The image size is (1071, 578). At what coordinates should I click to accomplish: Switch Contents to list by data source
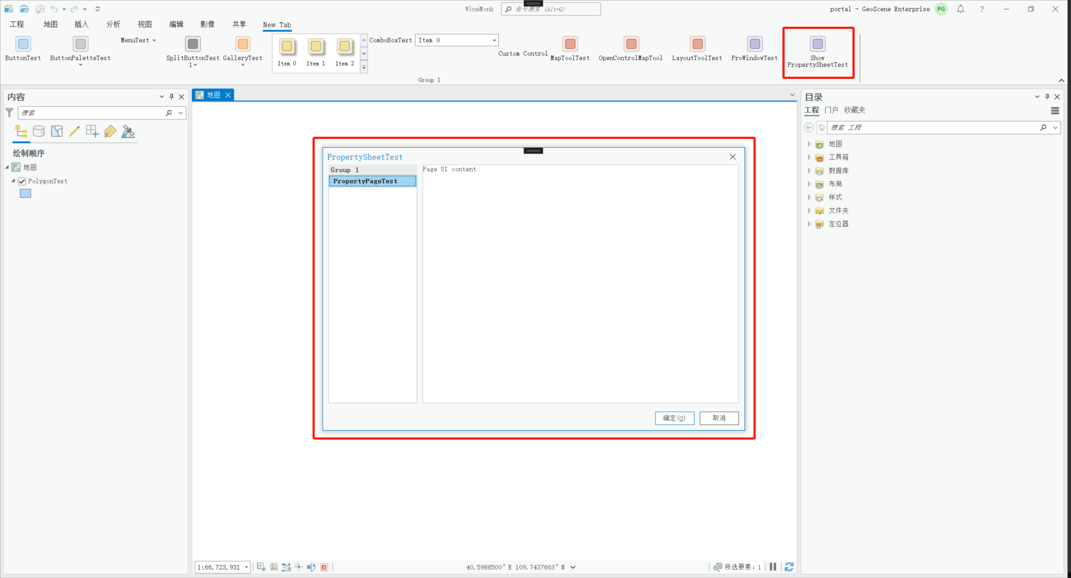[x=39, y=132]
